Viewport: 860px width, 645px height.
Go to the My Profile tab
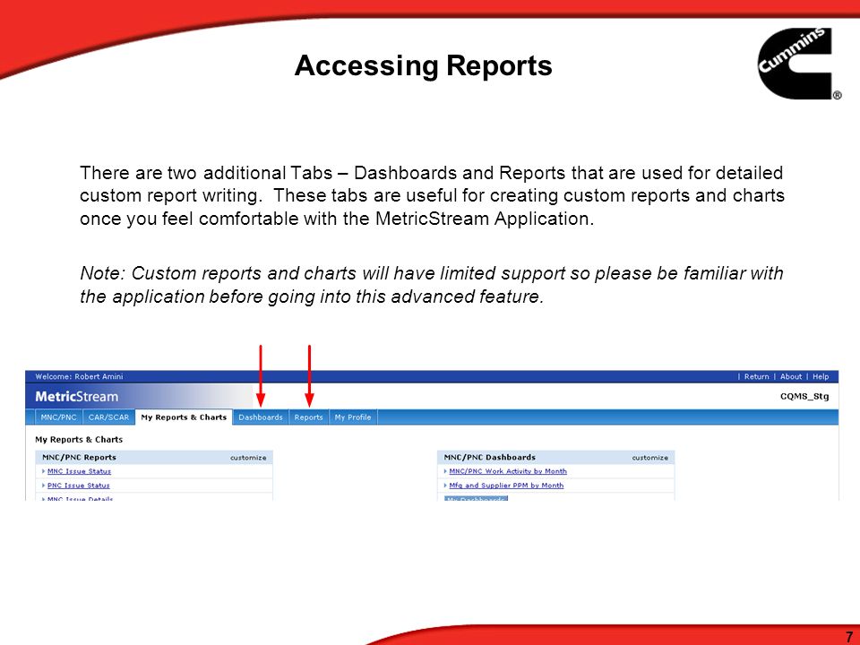coord(353,417)
